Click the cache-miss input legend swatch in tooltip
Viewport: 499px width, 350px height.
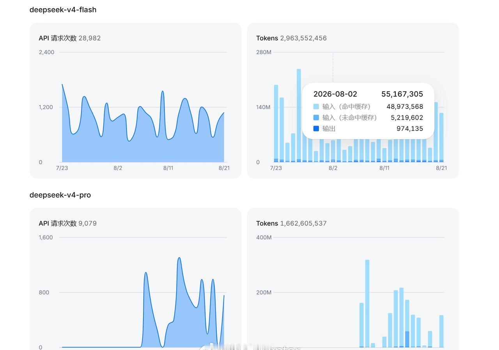pyautogui.click(x=316, y=117)
